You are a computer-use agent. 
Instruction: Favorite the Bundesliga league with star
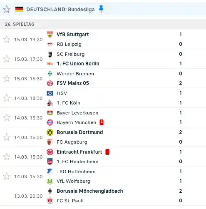7,10
